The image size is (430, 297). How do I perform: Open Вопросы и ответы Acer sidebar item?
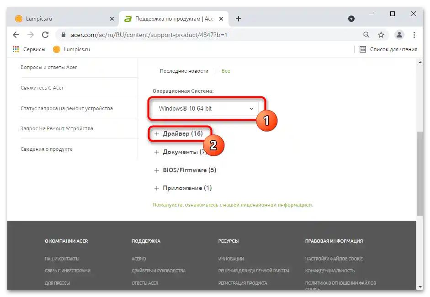[x=48, y=67]
